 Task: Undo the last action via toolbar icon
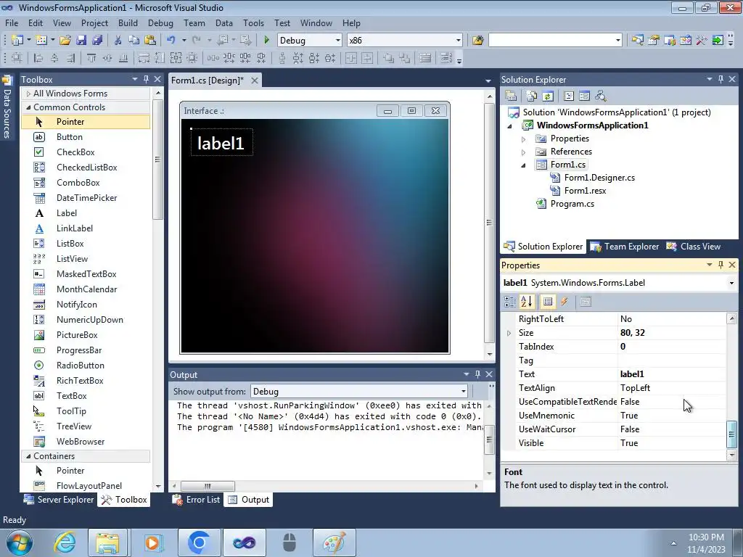[171, 41]
